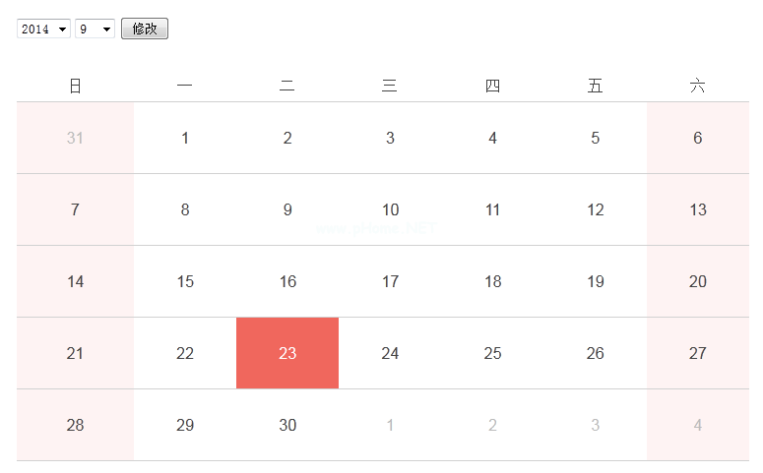This screenshot has width=763, height=473.
Task: Pick date 12 on the calendar
Action: tap(595, 209)
